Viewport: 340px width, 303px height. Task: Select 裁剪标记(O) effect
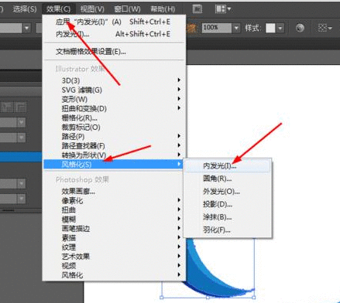[114, 127]
